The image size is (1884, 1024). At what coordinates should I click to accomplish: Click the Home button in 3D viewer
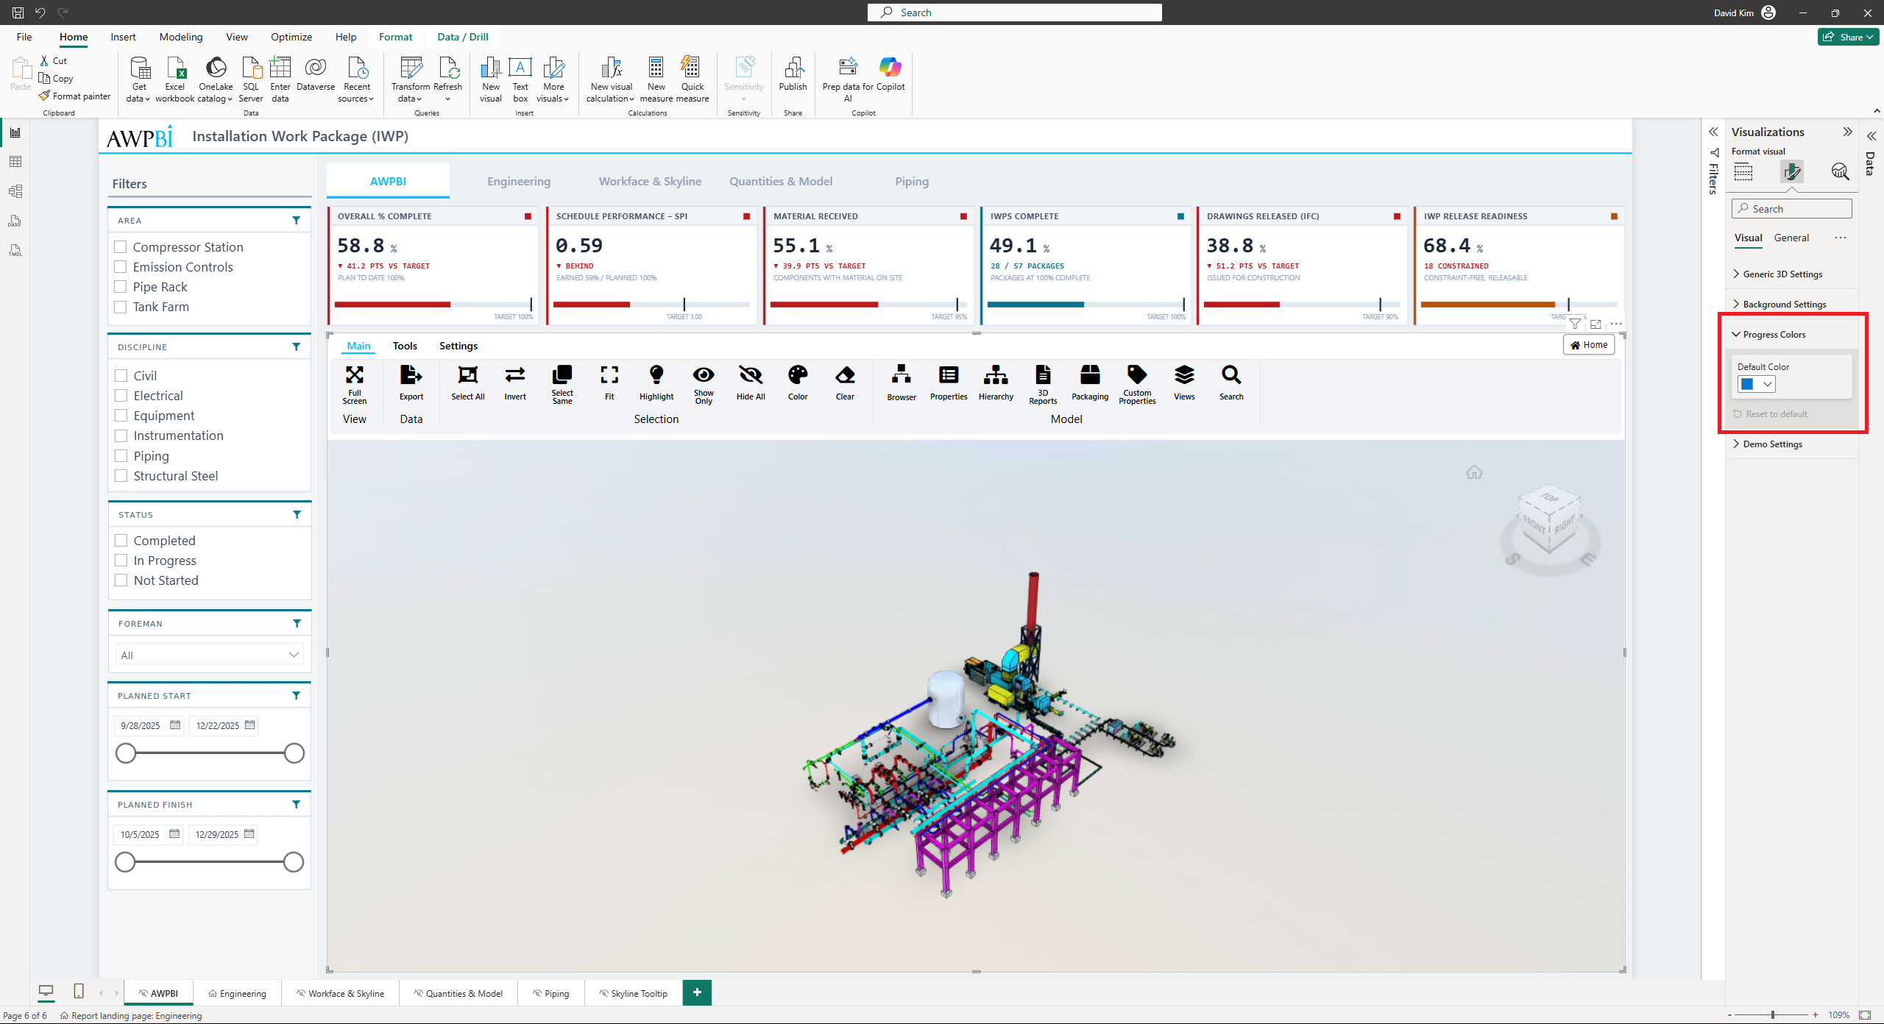1589,345
